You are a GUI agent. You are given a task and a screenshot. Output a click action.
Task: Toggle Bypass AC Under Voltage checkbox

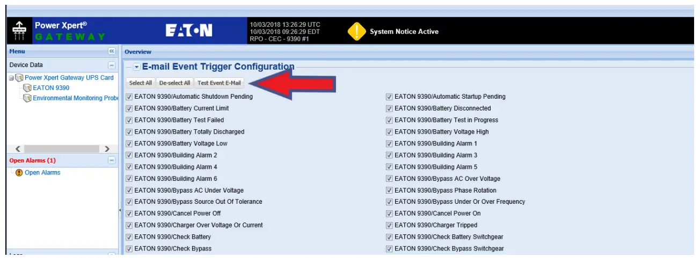pos(129,190)
